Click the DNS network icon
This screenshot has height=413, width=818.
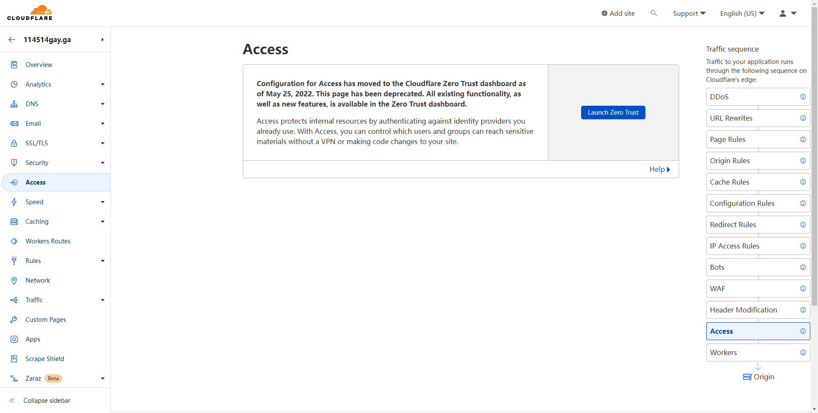(x=14, y=104)
